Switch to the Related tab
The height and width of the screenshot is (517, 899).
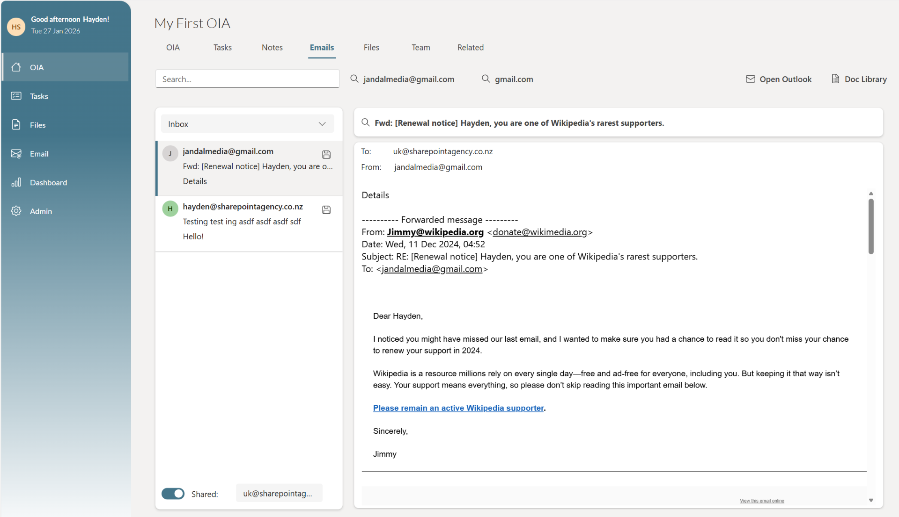pos(471,48)
